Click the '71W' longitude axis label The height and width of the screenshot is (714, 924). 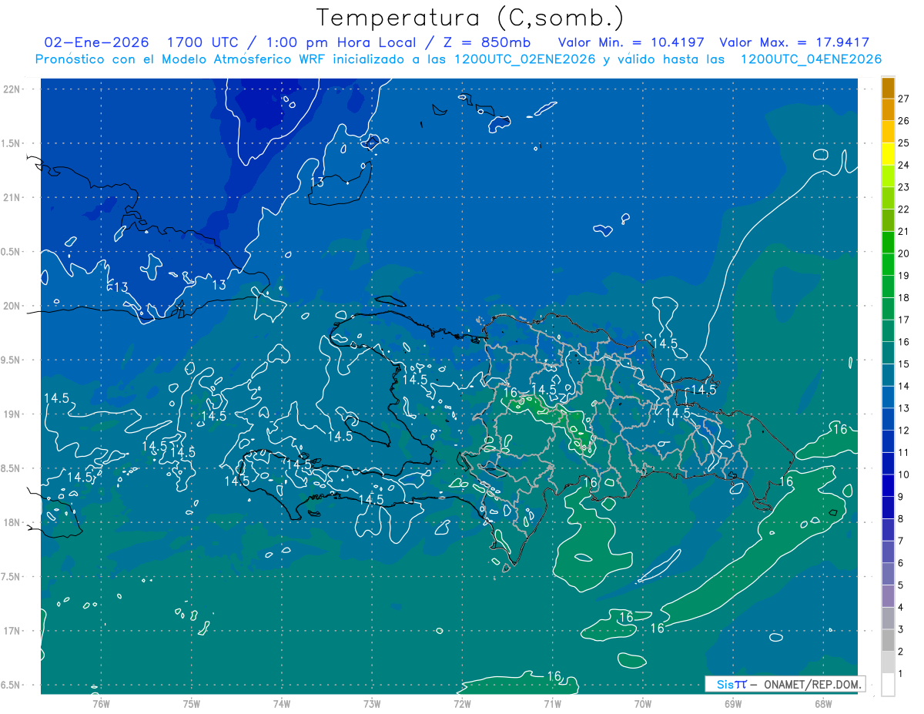[x=552, y=704]
